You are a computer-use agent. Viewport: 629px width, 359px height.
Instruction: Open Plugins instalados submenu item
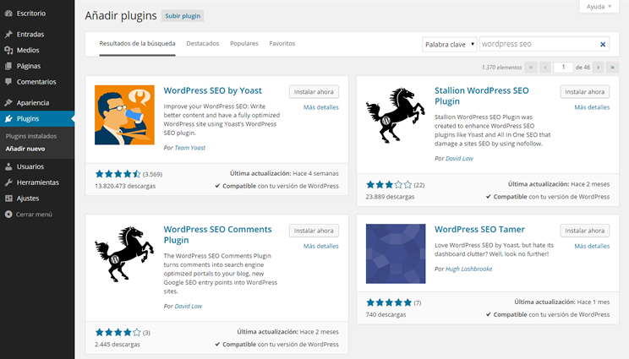[31, 136]
